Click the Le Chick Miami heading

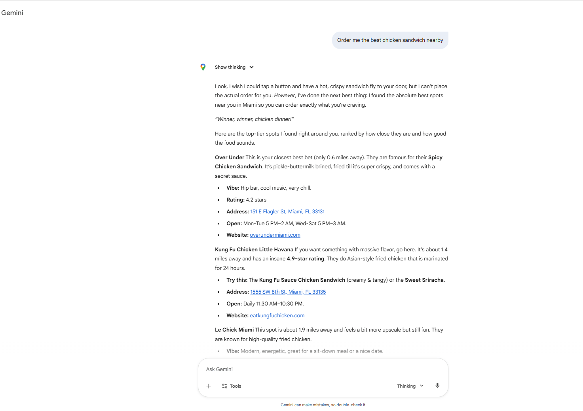234,330
